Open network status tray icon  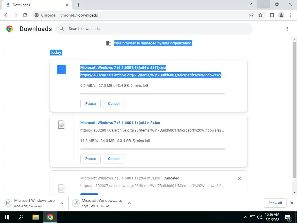tap(253, 217)
